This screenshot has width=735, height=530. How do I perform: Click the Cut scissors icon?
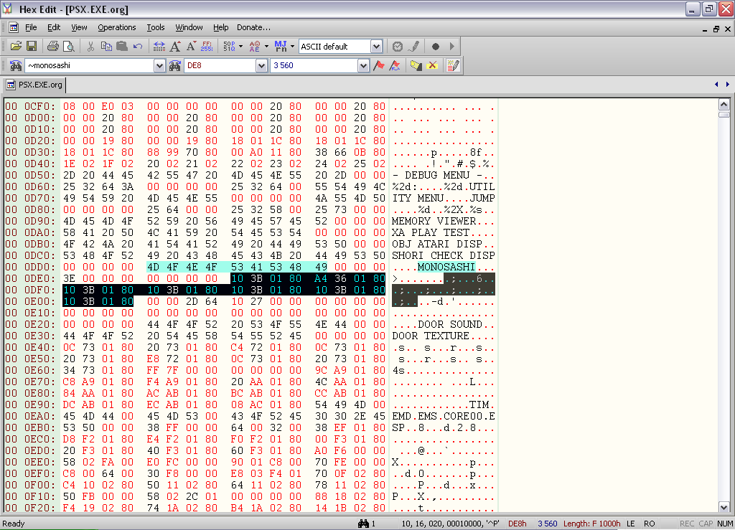point(90,47)
